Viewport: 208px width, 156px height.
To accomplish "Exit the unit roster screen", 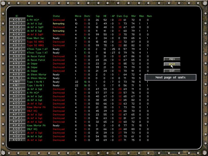I will click(172, 71).
